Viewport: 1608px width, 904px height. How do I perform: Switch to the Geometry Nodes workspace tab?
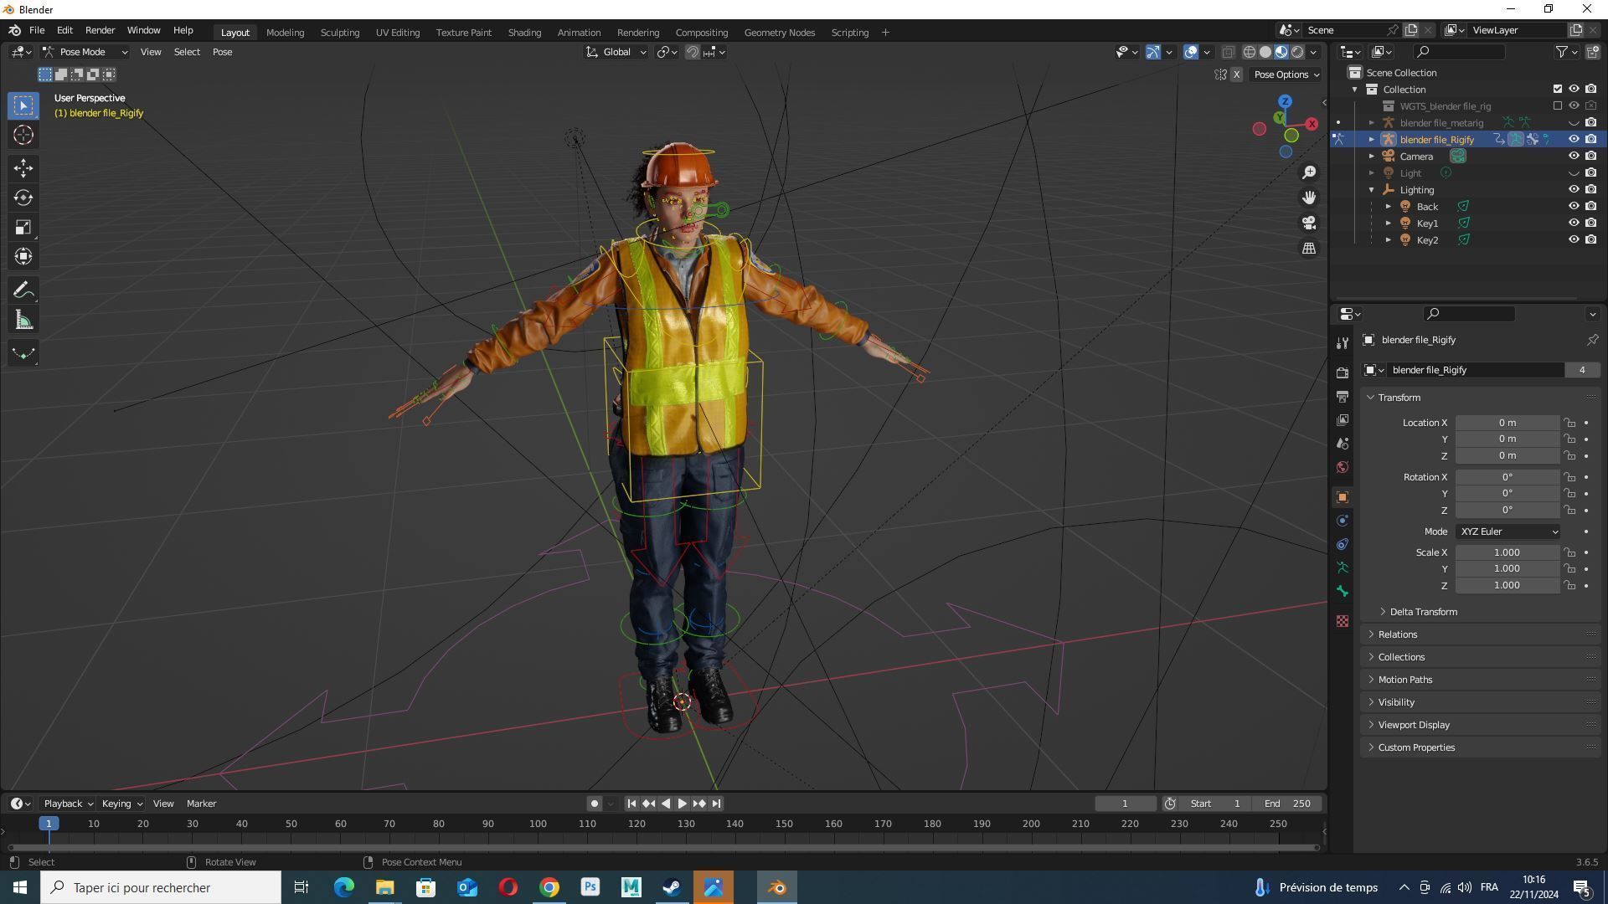779,33
